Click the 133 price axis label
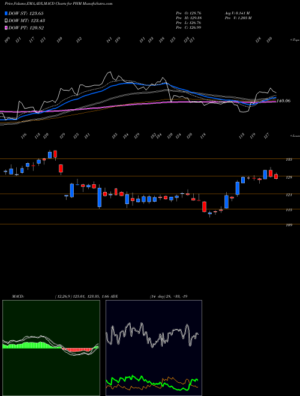 [289, 160]
